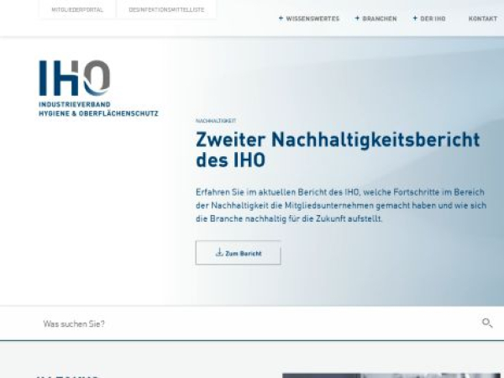Click the plus icon beside Wissenswertes
This screenshot has width=504, height=378.
click(281, 18)
